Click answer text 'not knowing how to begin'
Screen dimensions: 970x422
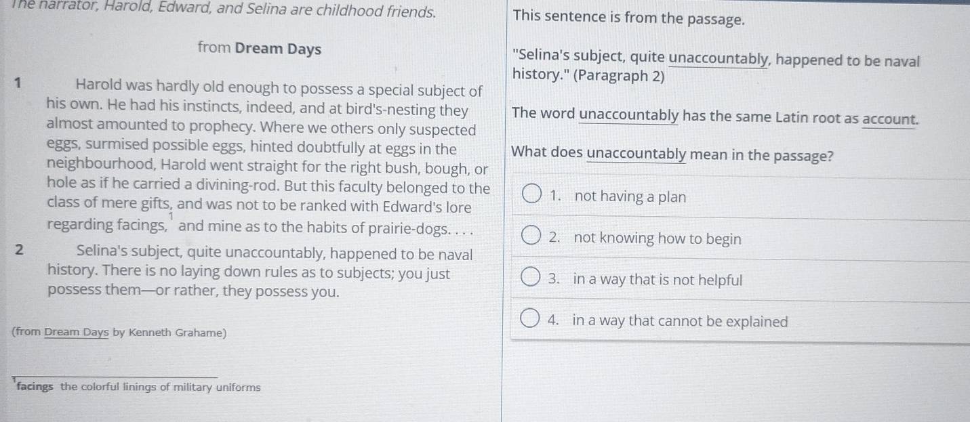(657, 238)
